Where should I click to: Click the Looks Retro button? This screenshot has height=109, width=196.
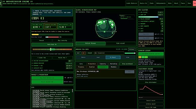point(132,3)
